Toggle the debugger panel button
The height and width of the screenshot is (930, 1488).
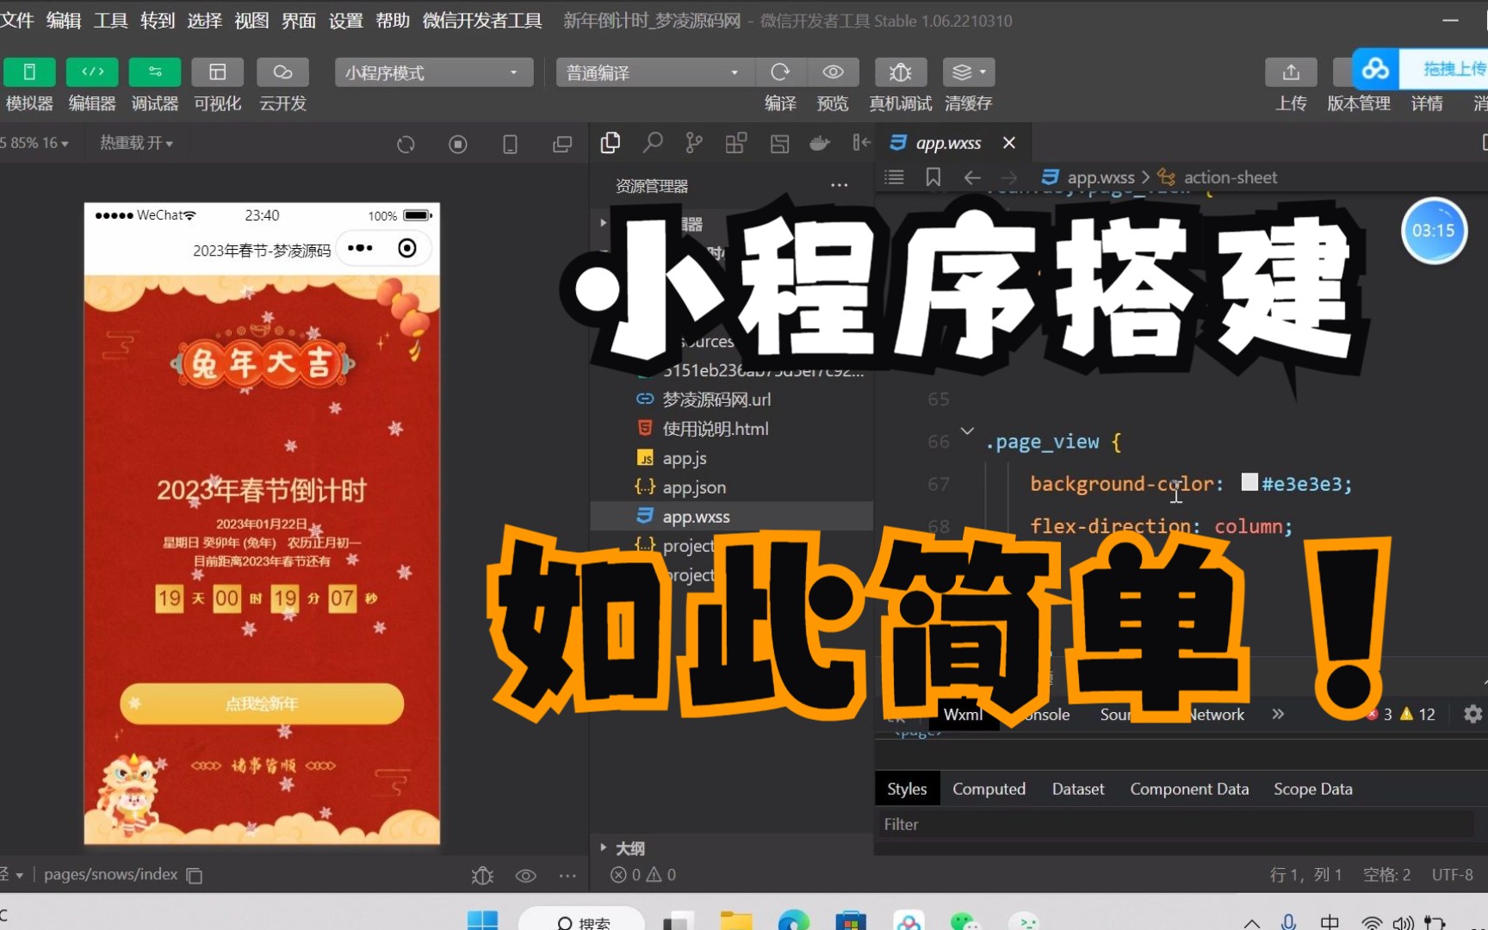point(155,72)
